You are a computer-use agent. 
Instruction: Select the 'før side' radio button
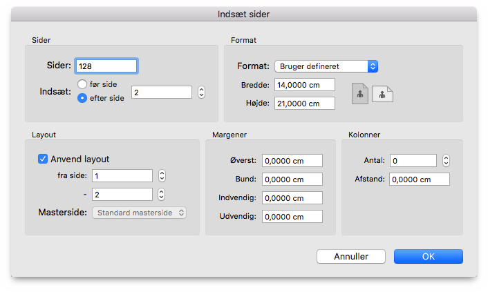[82, 84]
